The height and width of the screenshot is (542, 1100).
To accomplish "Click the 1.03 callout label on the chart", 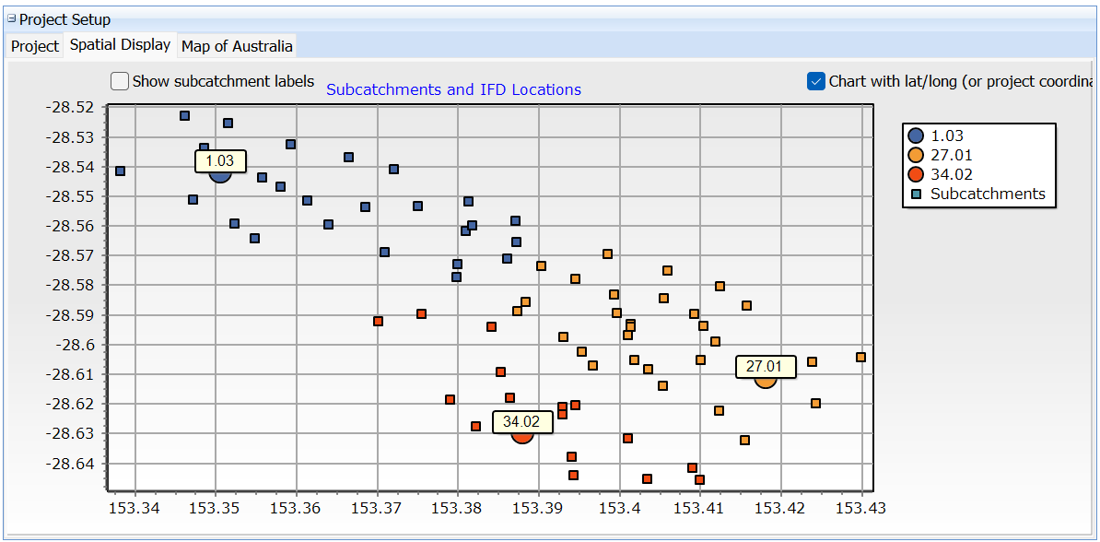I will click(x=221, y=161).
